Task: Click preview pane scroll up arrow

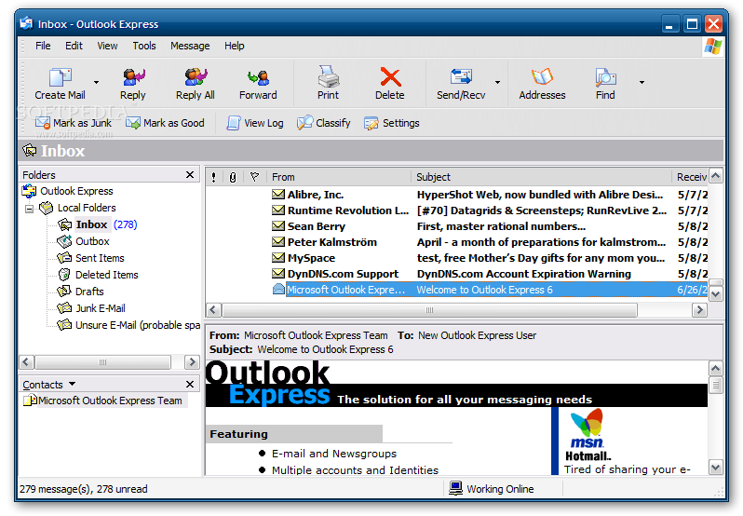Action: [x=715, y=368]
